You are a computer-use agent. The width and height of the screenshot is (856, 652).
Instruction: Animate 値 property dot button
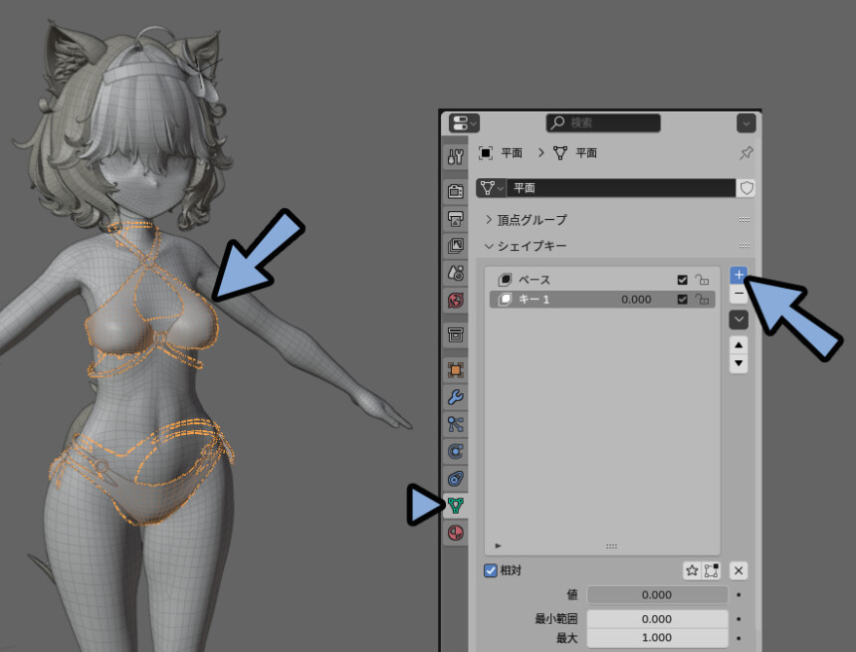tap(739, 594)
